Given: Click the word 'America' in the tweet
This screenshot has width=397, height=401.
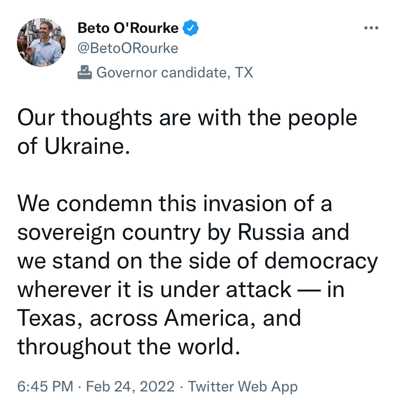Looking at the screenshot, I should pyautogui.click(x=206, y=318).
